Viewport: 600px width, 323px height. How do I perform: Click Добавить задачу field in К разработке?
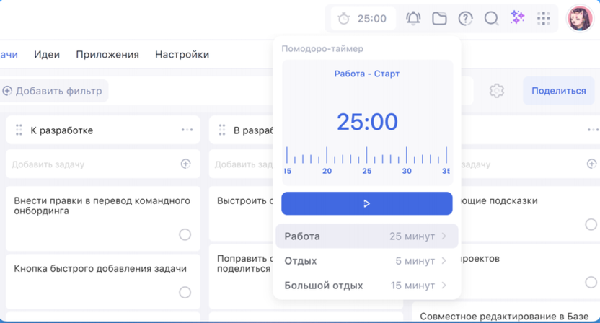(103, 164)
